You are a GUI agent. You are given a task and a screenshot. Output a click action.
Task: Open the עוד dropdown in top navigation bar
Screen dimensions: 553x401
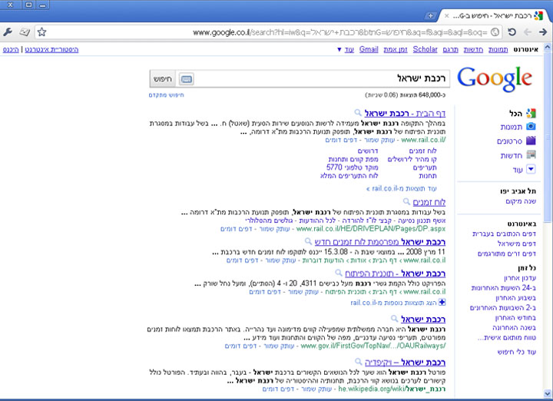345,50
